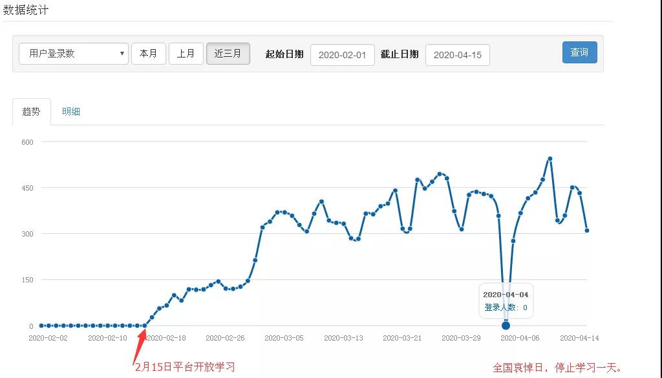Open the 明细 tab

[71, 111]
